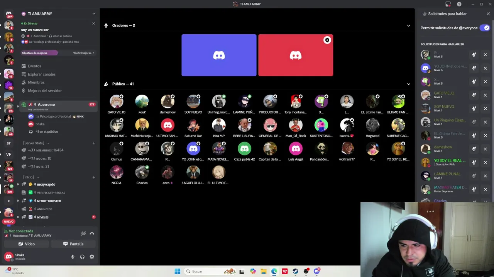Dismiss GATO VIEJO's speak request

tap(486, 95)
